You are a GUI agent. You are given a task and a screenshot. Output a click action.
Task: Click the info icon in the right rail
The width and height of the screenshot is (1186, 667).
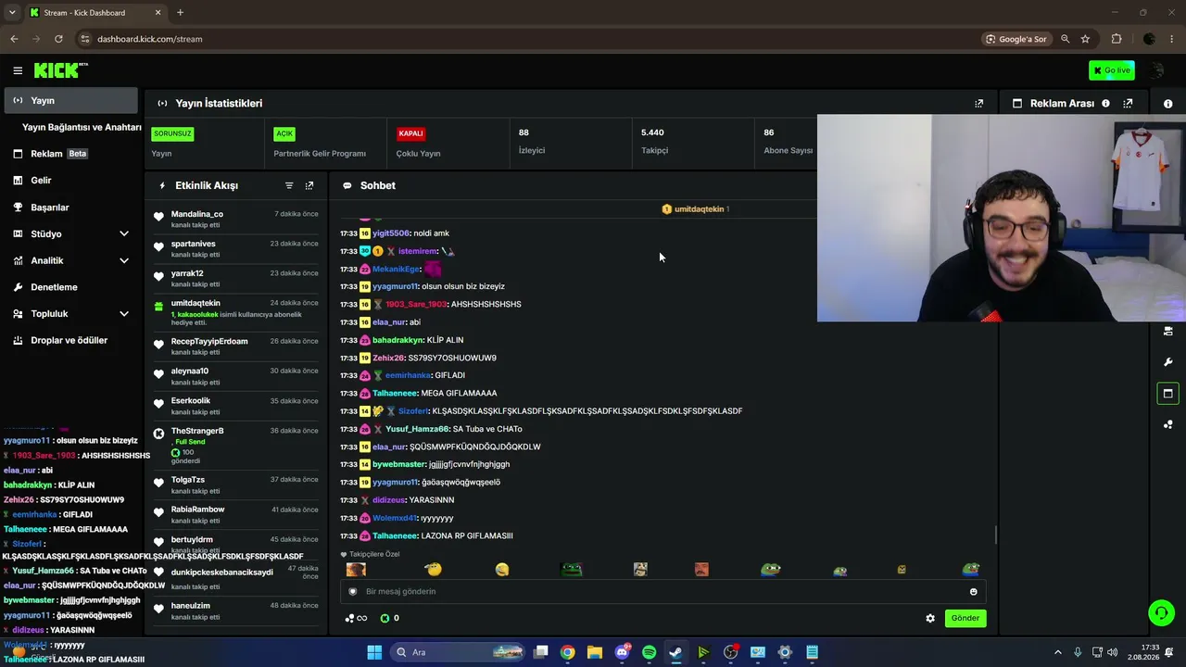pyautogui.click(x=1168, y=104)
